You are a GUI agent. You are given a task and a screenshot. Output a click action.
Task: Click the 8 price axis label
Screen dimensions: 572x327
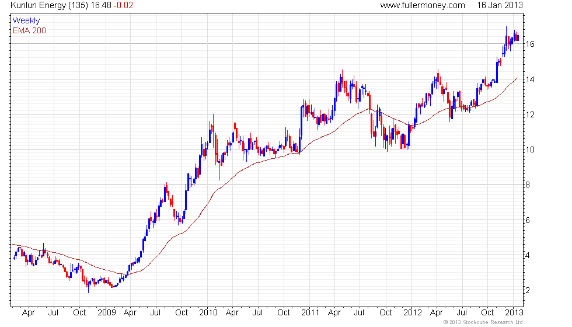pos(528,185)
